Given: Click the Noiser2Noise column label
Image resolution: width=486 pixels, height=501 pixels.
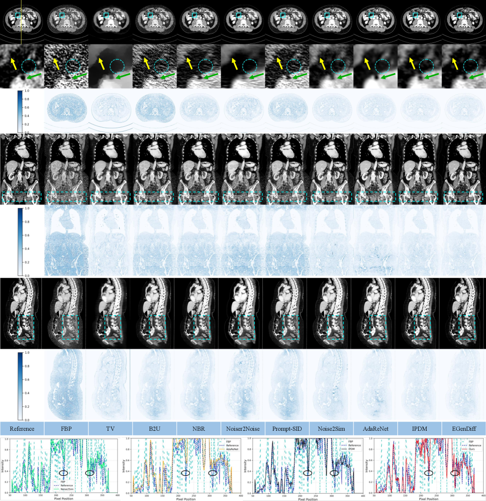Looking at the screenshot, I should pyautogui.click(x=243, y=428).
